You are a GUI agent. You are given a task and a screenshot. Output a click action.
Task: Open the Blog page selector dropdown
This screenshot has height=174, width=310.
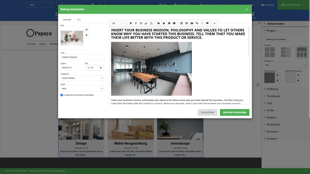(x=40, y=5)
